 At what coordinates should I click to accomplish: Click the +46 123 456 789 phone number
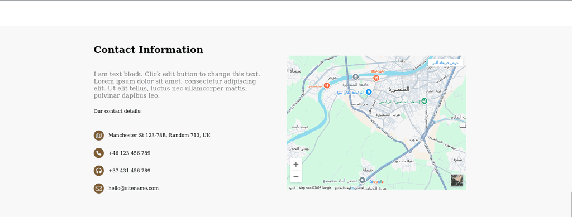130,153
